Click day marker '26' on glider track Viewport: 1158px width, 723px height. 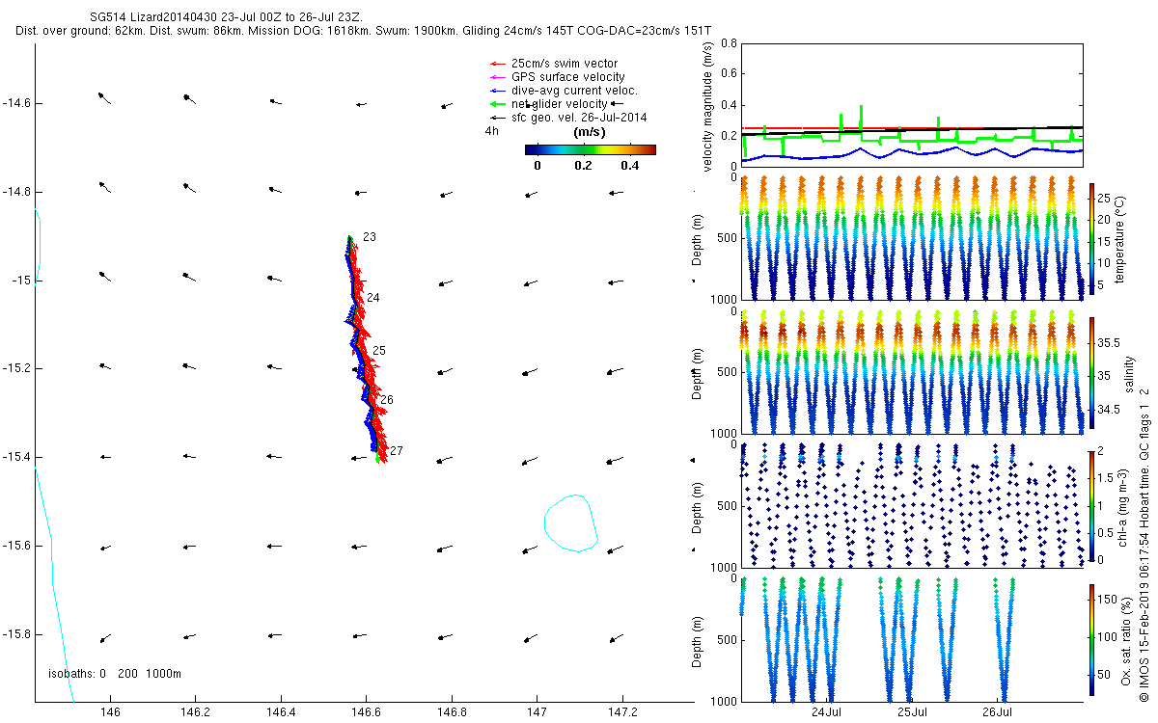[387, 400]
